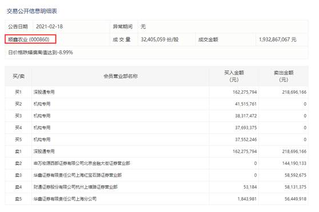Click the 买入金额(元) column header
Screen dimensions: 319x212
coord(234,76)
